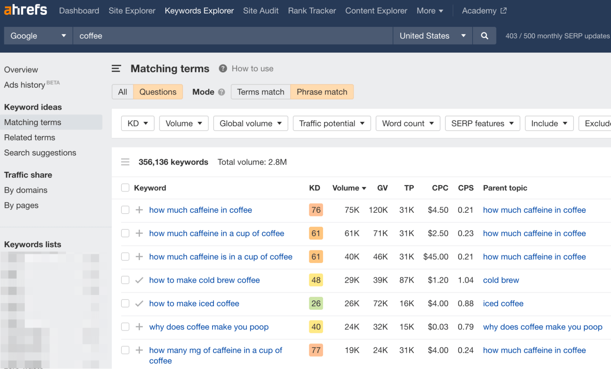This screenshot has width=611, height=369.
Task: Click how much caffeine in coffee keyword link
Action: click(x=200, y=210)
